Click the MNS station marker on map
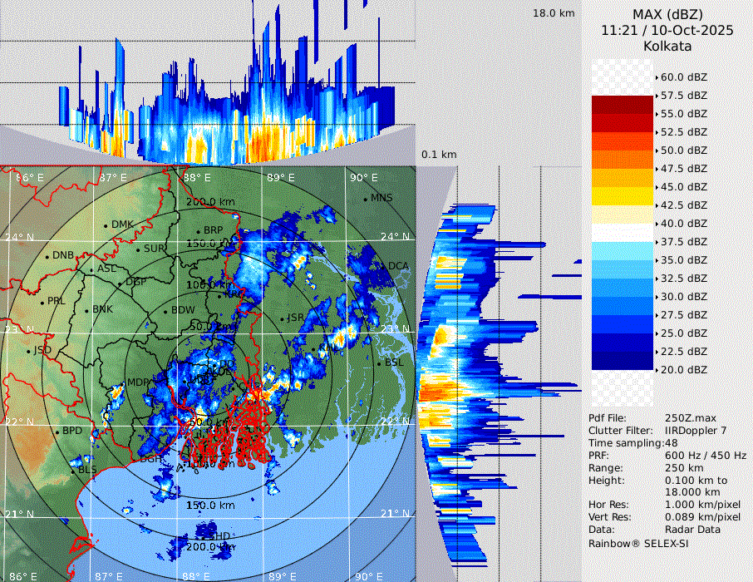Viewport: 753px width, 582px height. point(366,198)
